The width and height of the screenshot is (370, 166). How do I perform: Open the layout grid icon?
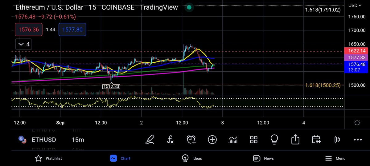[254, 140]
